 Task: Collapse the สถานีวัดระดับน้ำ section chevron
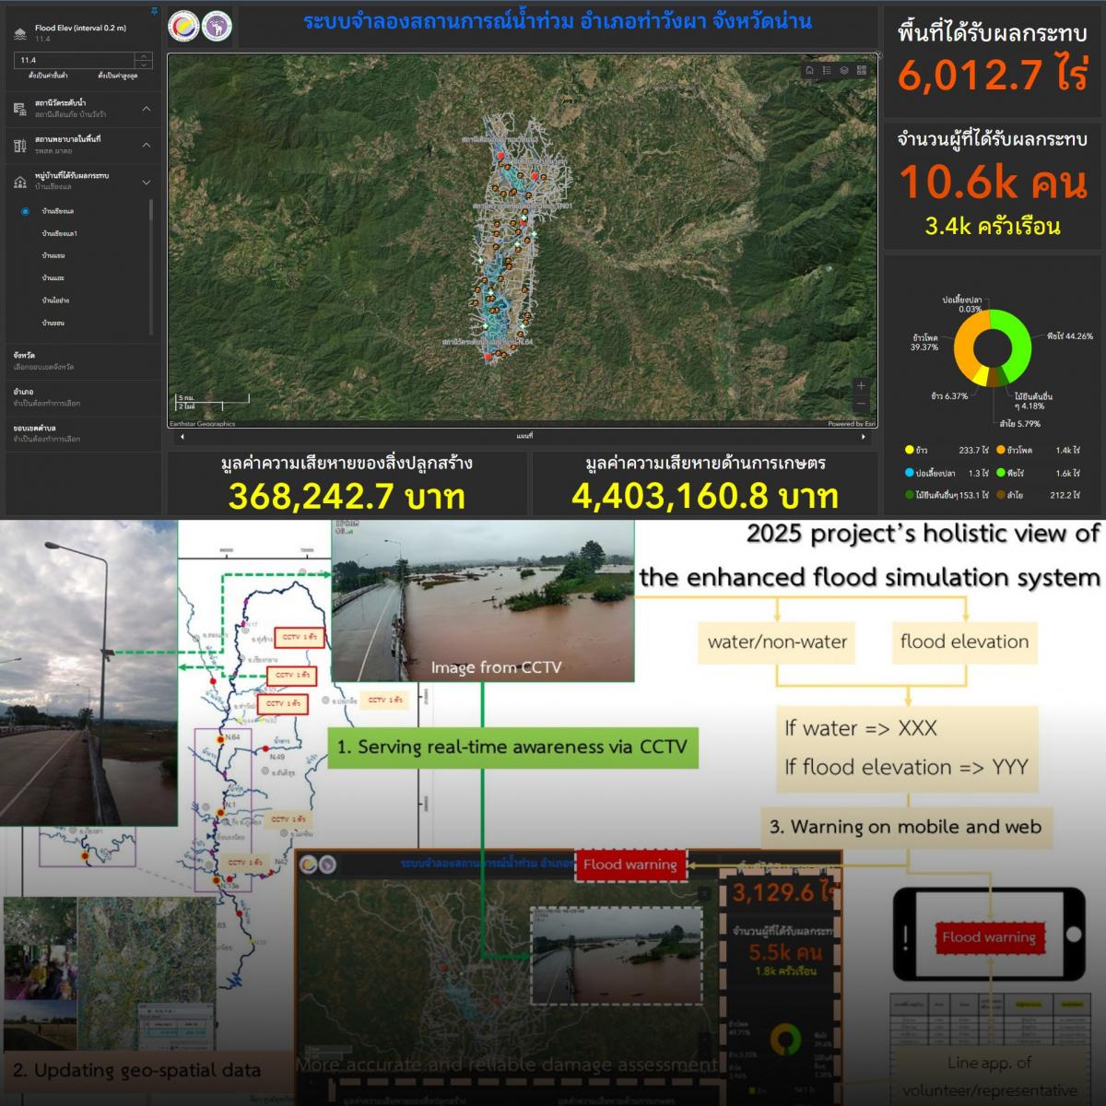coord(147,109)
